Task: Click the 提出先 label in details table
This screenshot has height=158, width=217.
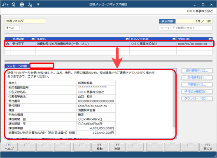Action: 13,83
